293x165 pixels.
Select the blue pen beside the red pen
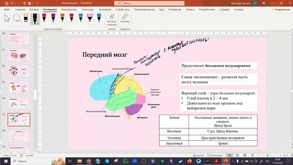(x=81, y=18)
